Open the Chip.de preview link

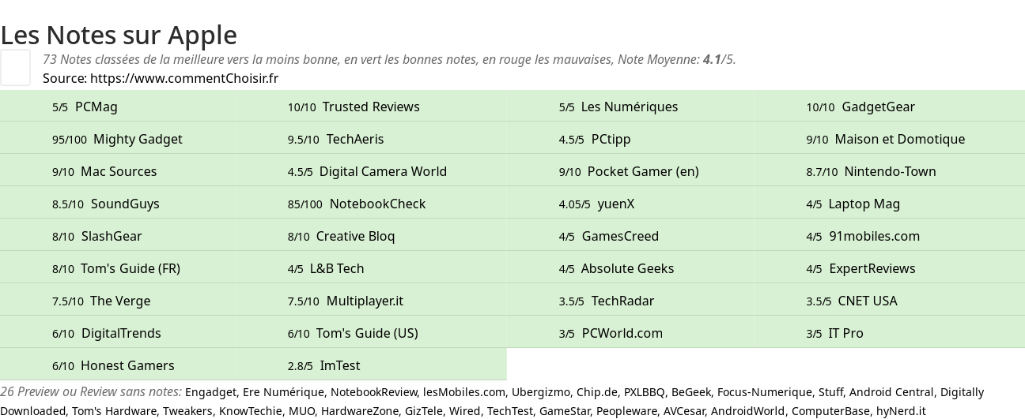coord(596,392)
